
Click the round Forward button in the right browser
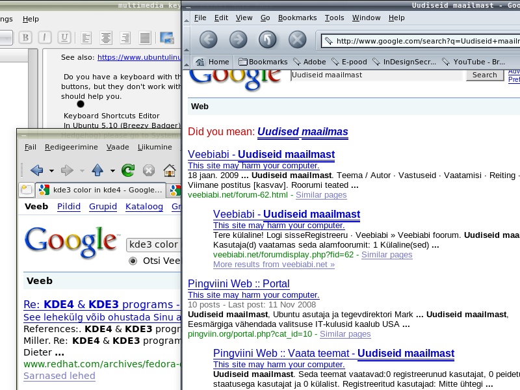239,40
